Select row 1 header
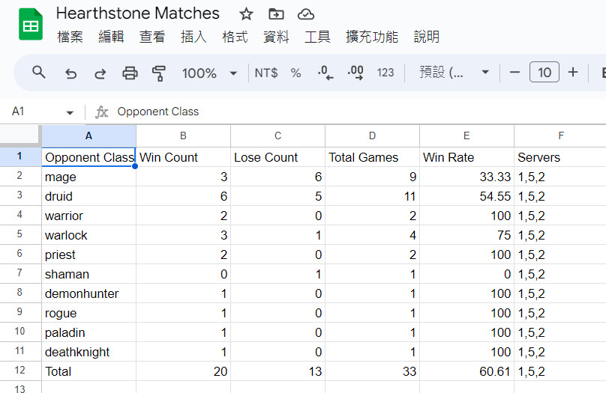 point(20,156)
